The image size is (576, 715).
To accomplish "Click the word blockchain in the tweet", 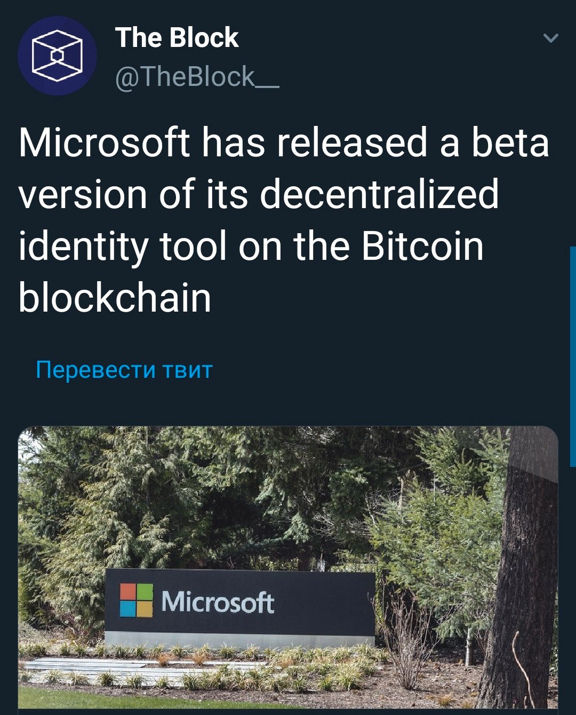I will click(x=115, y=298).
